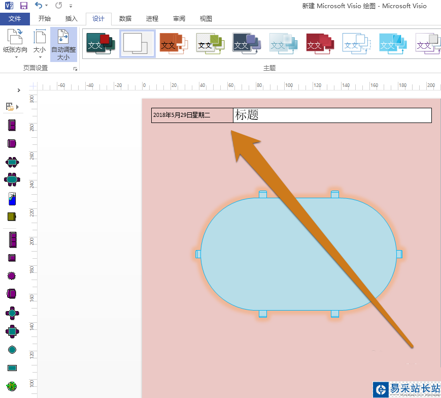The image size is (441, 398).
Task: Switch to the 插入 tab
Action: coord(71,19)
